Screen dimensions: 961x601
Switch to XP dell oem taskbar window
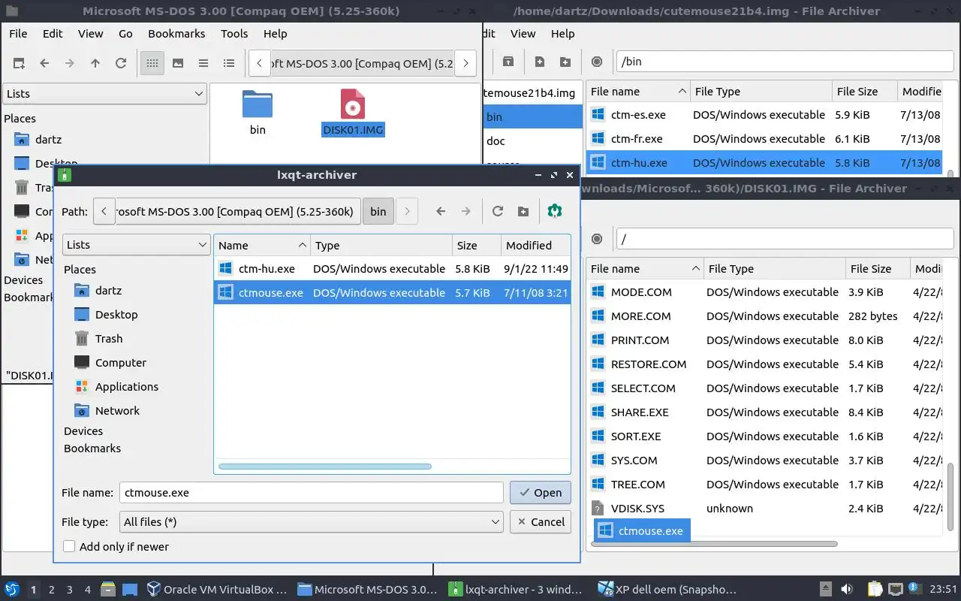667,589
